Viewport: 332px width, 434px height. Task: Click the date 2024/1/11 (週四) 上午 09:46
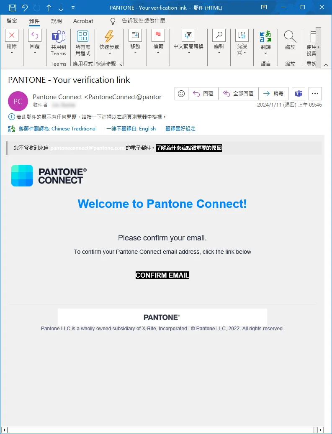289,105
